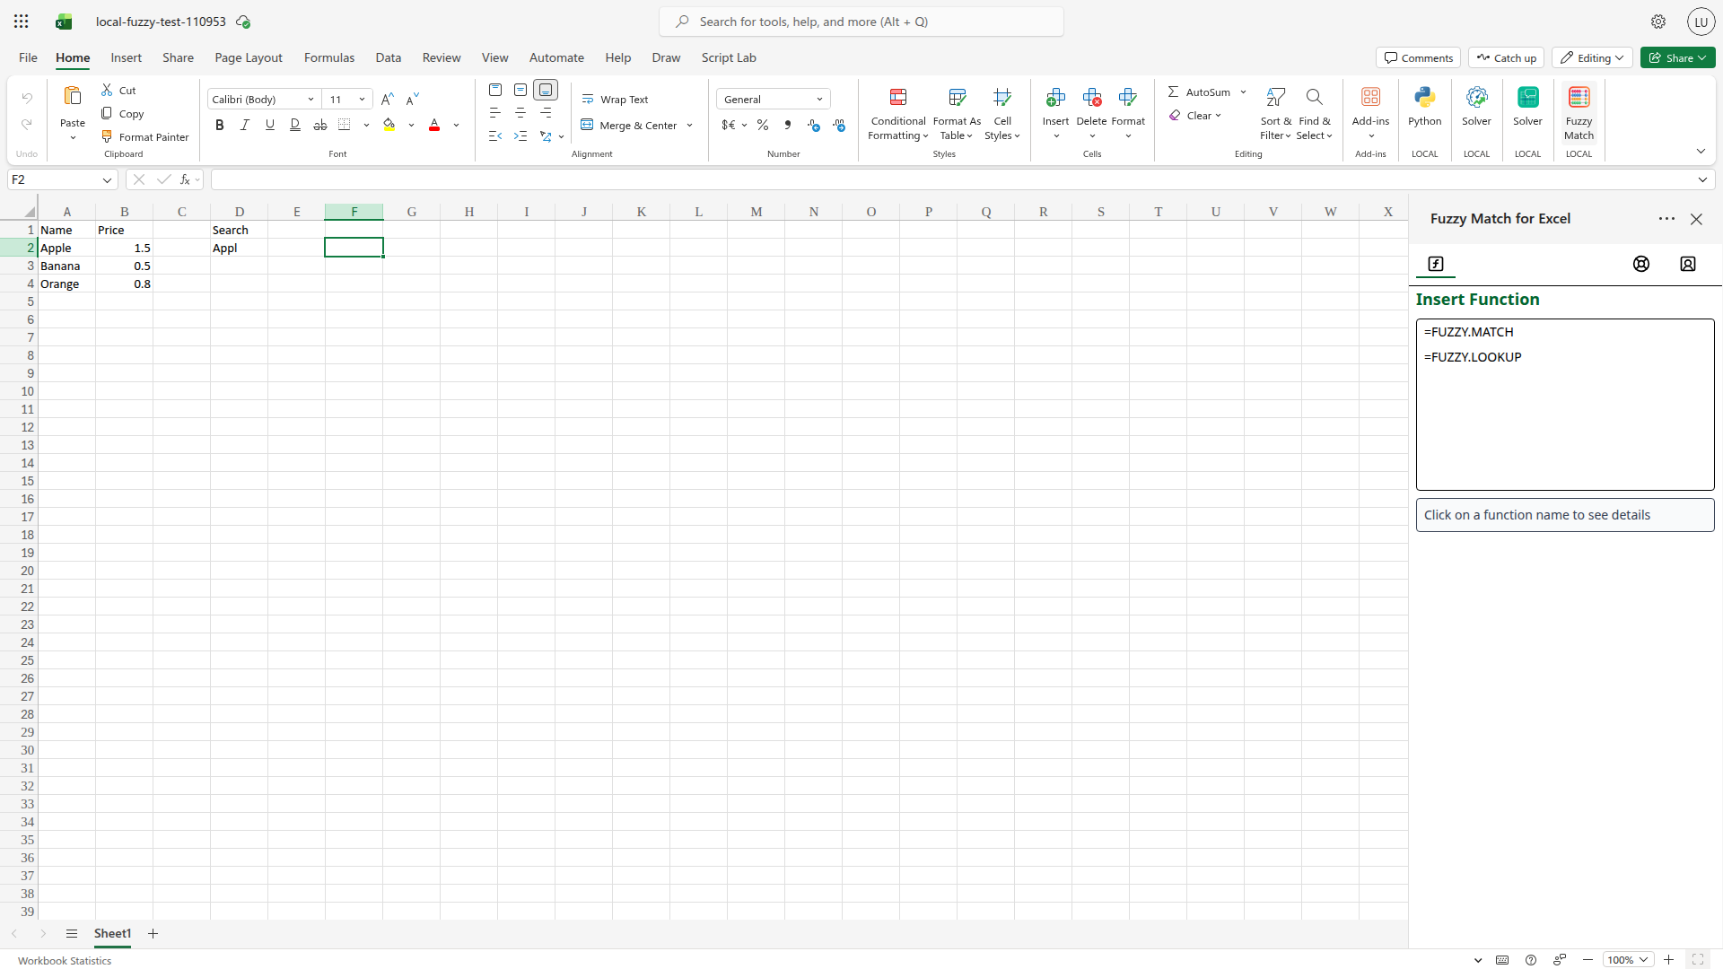Switch to the Data tab

(x=388, y=57)
